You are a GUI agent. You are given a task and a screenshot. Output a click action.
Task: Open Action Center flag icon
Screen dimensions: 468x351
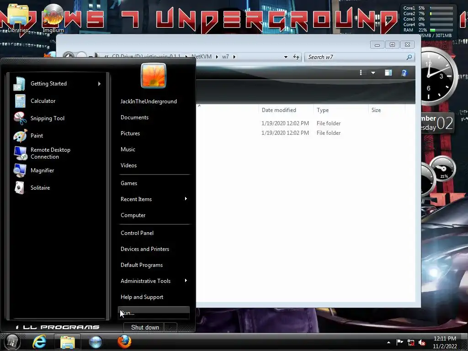point(399,342)
